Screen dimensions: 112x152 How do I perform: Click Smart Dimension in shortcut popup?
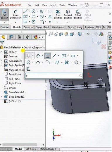38,56
